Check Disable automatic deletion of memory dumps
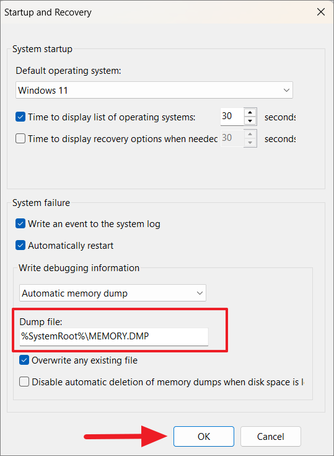This screenshot has width=334, height=456. [x=24, y=382]
